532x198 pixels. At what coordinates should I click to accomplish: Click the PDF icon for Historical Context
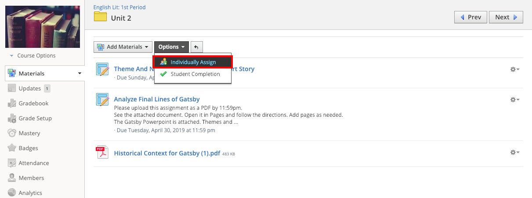(102, 153)
